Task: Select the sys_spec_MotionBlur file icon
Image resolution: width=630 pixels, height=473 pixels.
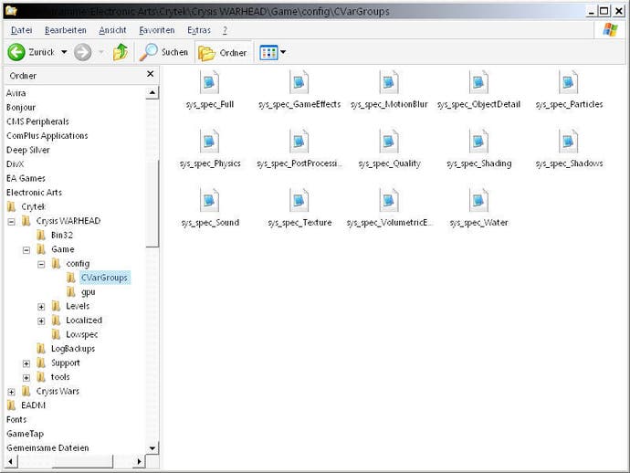Action: tap(389, 82)
